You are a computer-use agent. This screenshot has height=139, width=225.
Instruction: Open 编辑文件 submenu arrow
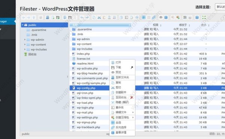[133, 112]
